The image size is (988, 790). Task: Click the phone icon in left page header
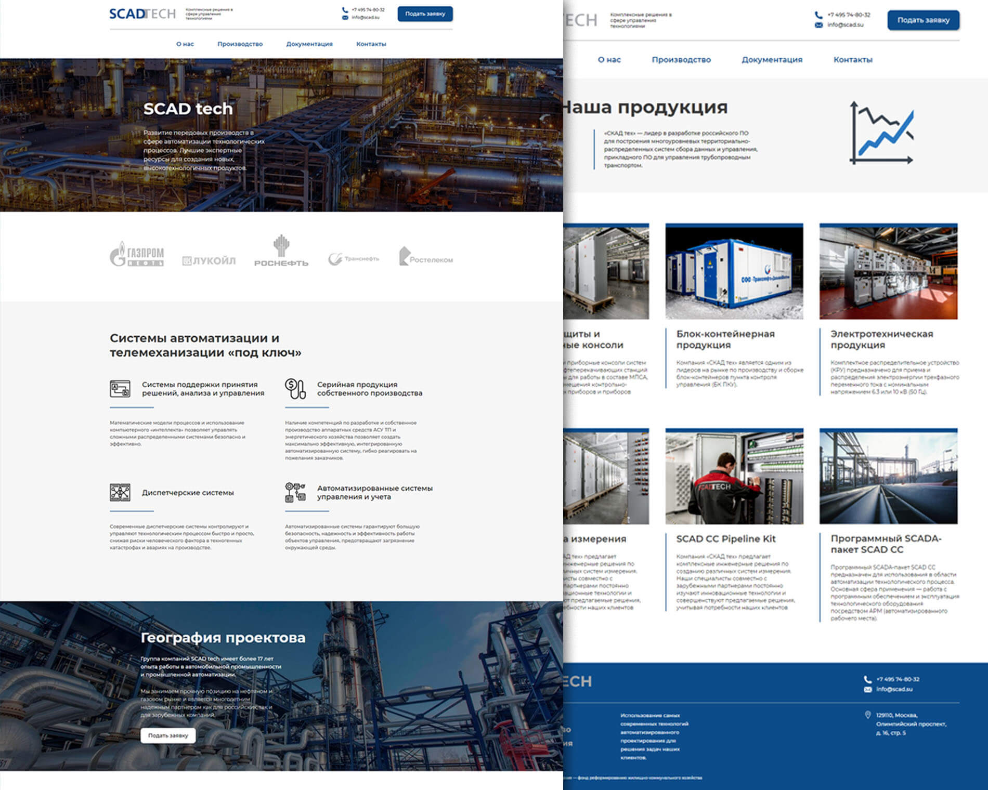click(345, 10)
